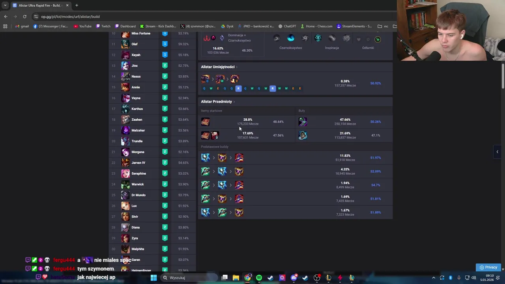Show hidden system tray icons
The width and height of the screenshot is (505, 284).
click(x=434, y=278)
